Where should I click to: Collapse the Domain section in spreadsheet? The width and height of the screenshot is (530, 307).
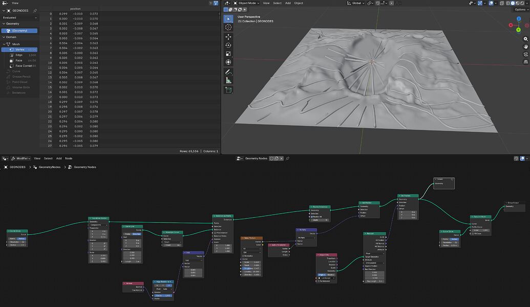(x=4, y=37)
